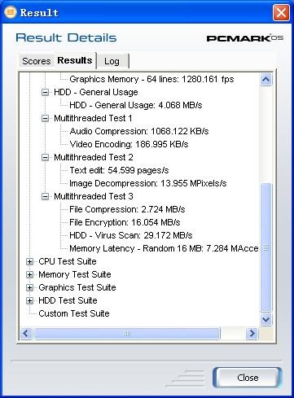Expand the CPU Test Suite node

29,261
